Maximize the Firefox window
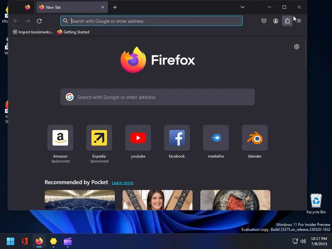Screen dimensions: 332x249 tap(284, 7)
